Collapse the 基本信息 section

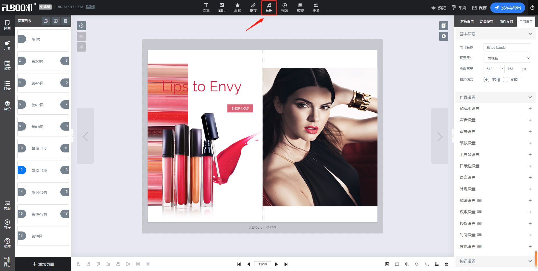[x=530, y=34]
